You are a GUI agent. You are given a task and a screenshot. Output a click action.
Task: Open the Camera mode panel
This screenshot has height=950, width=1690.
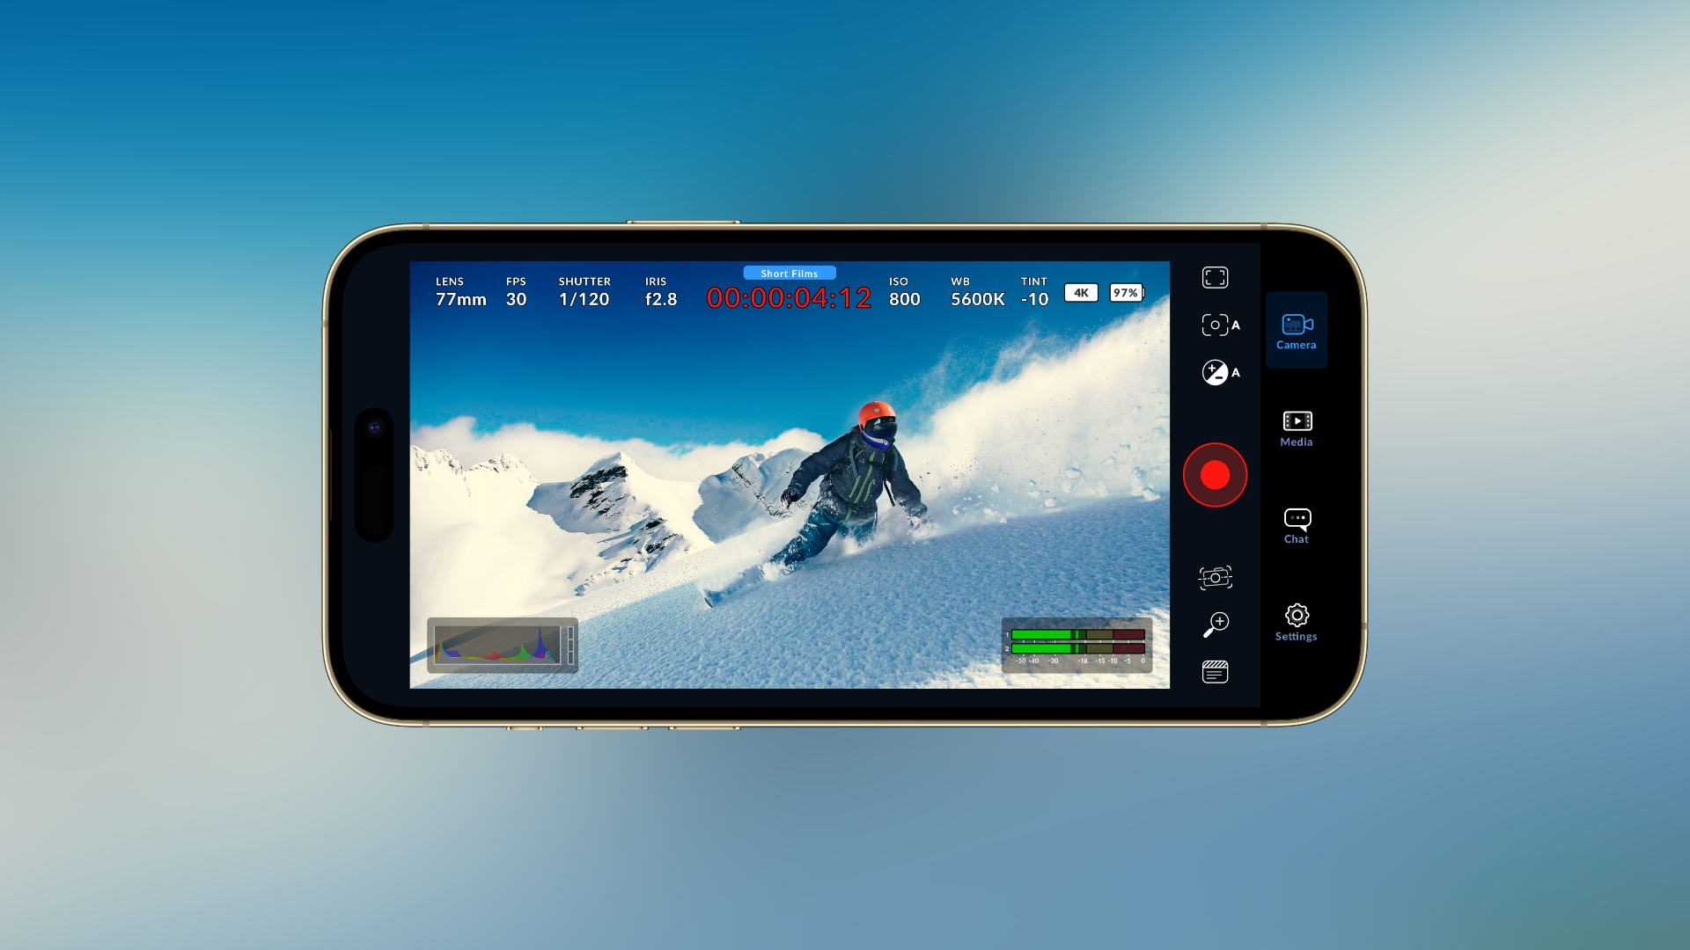tap(1296, 330)
